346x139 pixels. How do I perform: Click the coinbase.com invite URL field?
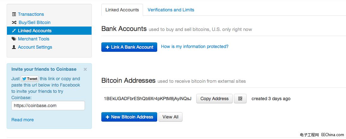(x=48, y=106)
